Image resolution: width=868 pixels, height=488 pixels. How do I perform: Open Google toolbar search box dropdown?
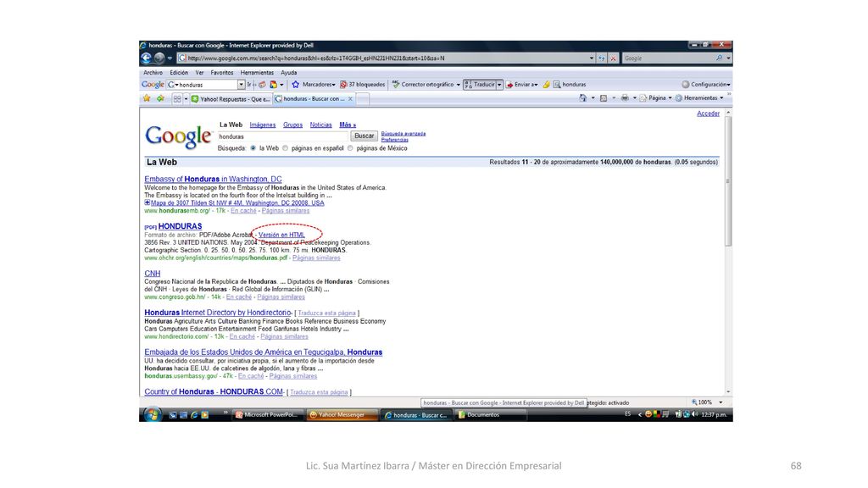[241, 85]
